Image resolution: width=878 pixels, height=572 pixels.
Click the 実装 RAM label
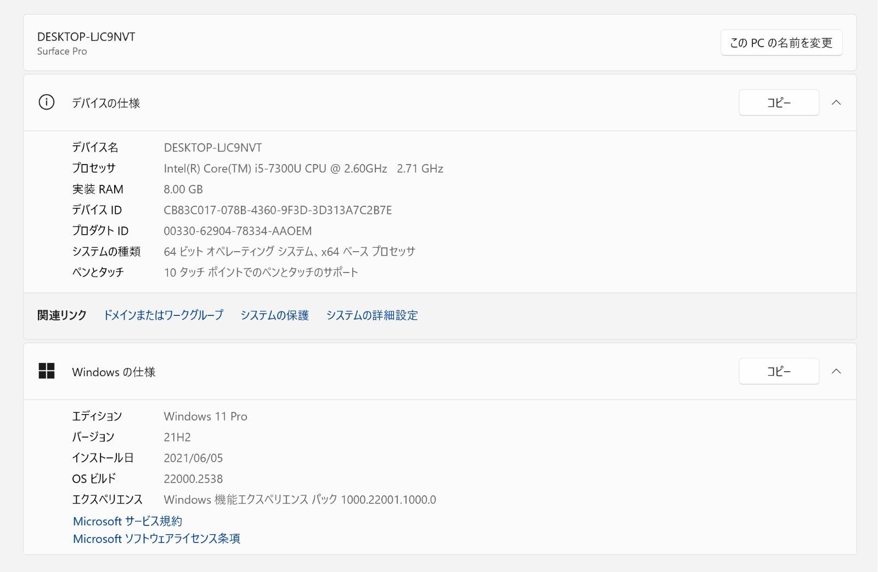pos(98,189)
